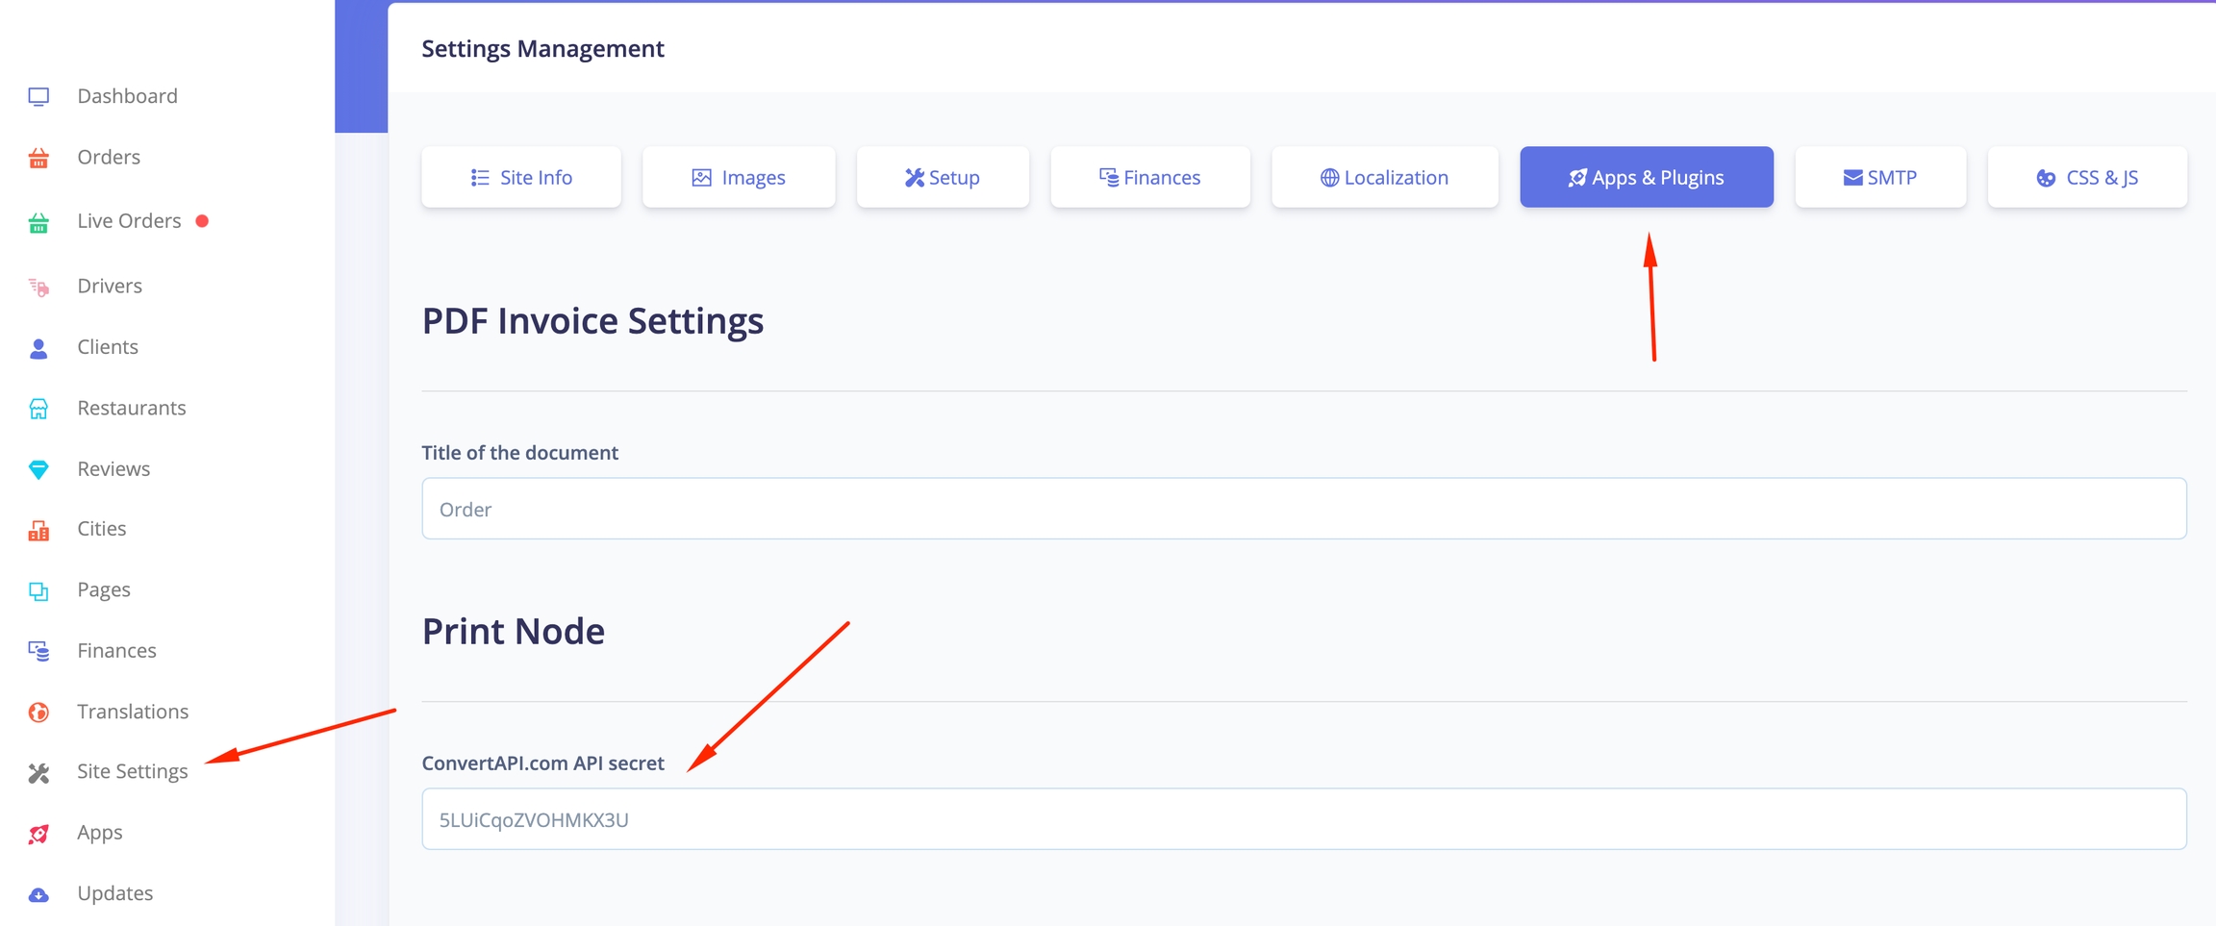Click the Translations globe icon
The width and height of the screenshot is (2216, 926).
[38, 713]
